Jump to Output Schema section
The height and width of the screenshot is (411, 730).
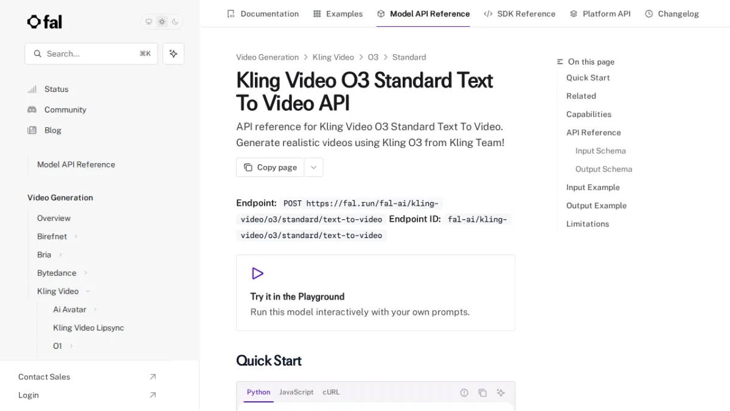[x=603, y=169]
